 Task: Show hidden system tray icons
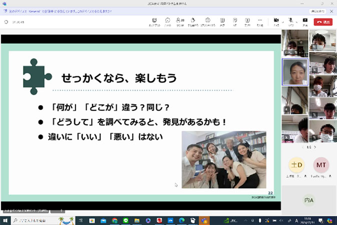tap(246, 220)
